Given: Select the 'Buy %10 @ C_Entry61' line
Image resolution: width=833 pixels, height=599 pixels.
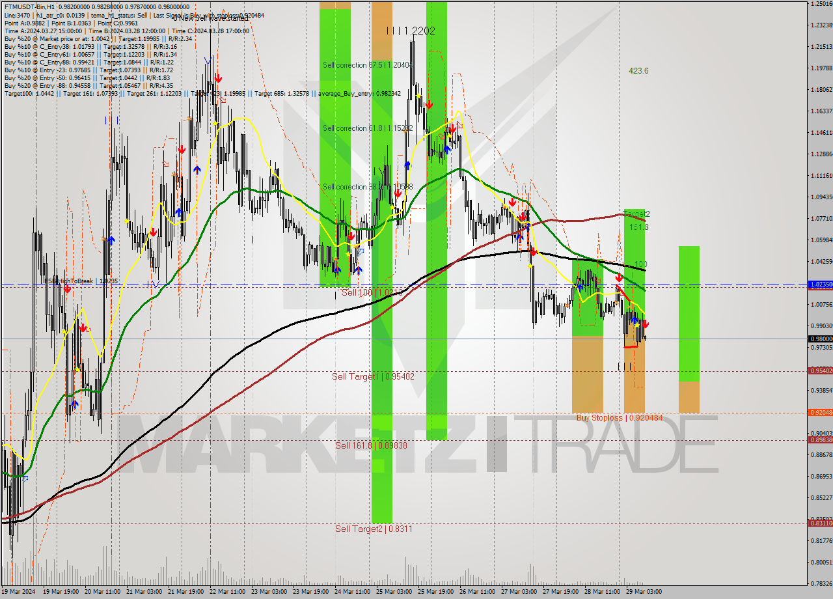Looking at the screenshot, I should [90, 54].
